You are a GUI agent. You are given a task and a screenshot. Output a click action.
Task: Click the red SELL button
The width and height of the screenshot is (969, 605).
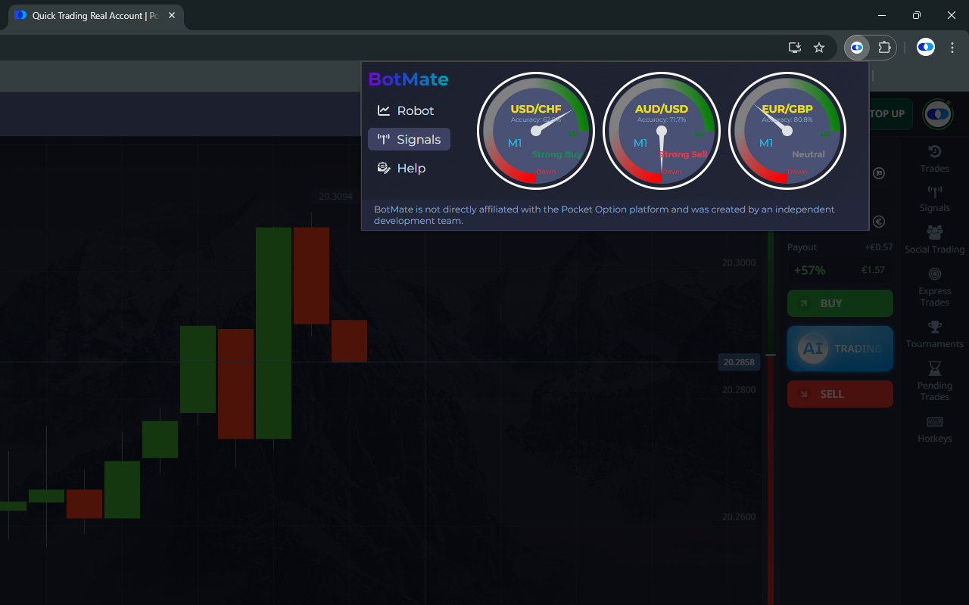click(840, 394)
